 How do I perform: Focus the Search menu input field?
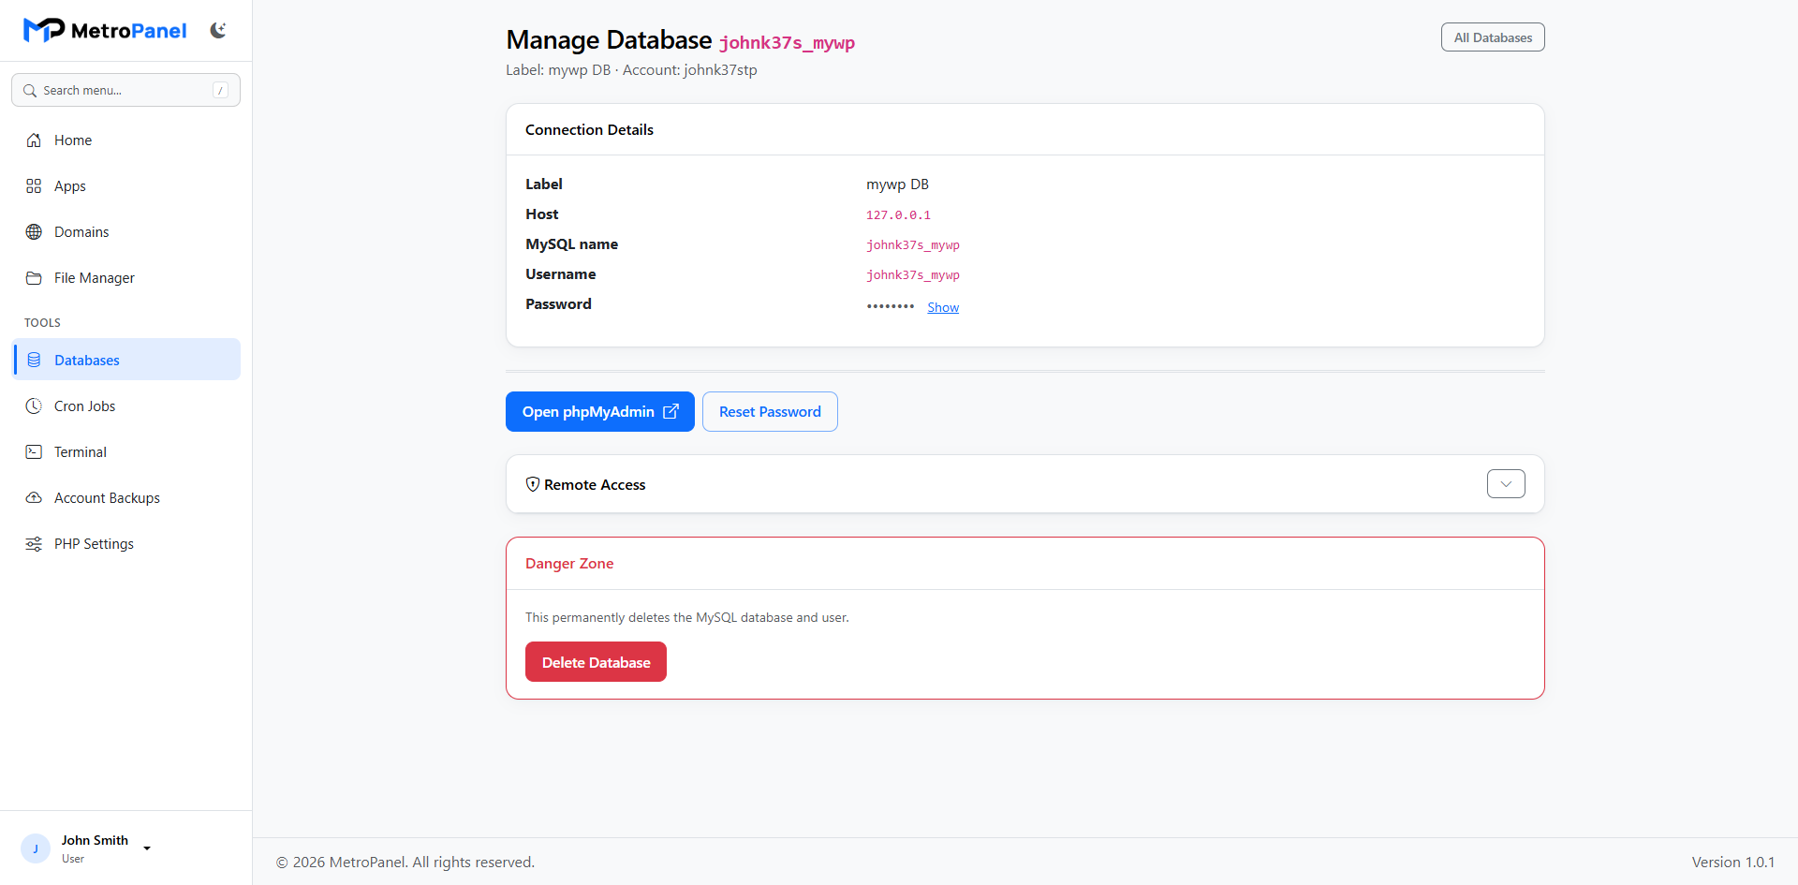point(125,90)
